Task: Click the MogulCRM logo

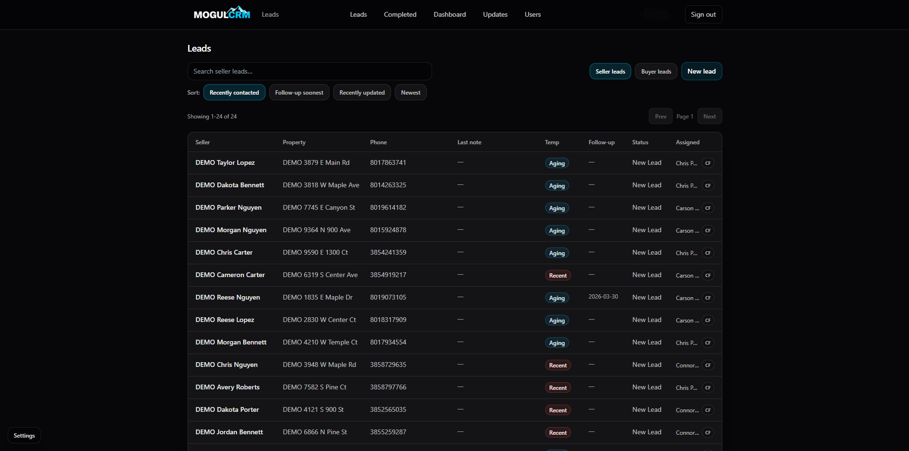Action: (x=221, y=13)
